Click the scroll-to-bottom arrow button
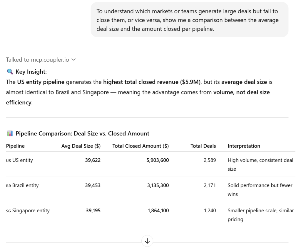Image resolution: width=301 pixels, height=249 pixels. (147, 241)
